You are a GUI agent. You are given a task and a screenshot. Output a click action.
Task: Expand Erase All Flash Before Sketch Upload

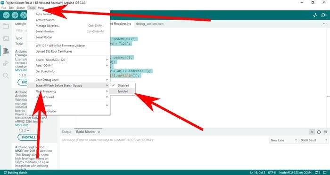[69, 85]
